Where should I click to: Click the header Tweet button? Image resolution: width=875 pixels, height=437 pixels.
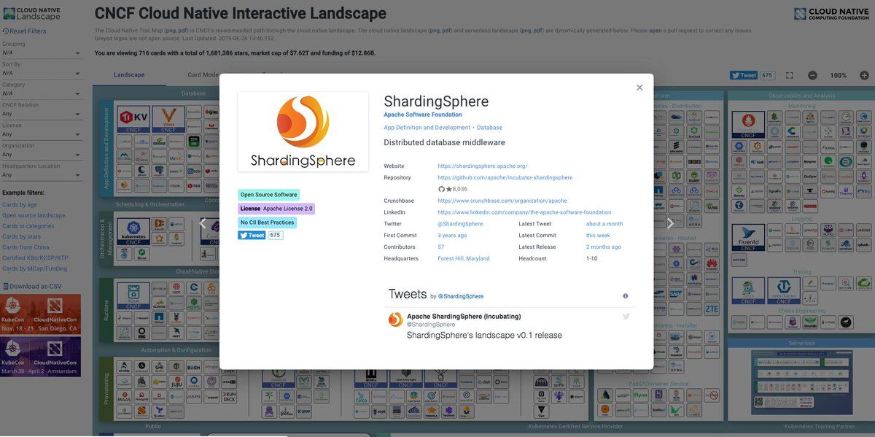(x=744, y=75)
